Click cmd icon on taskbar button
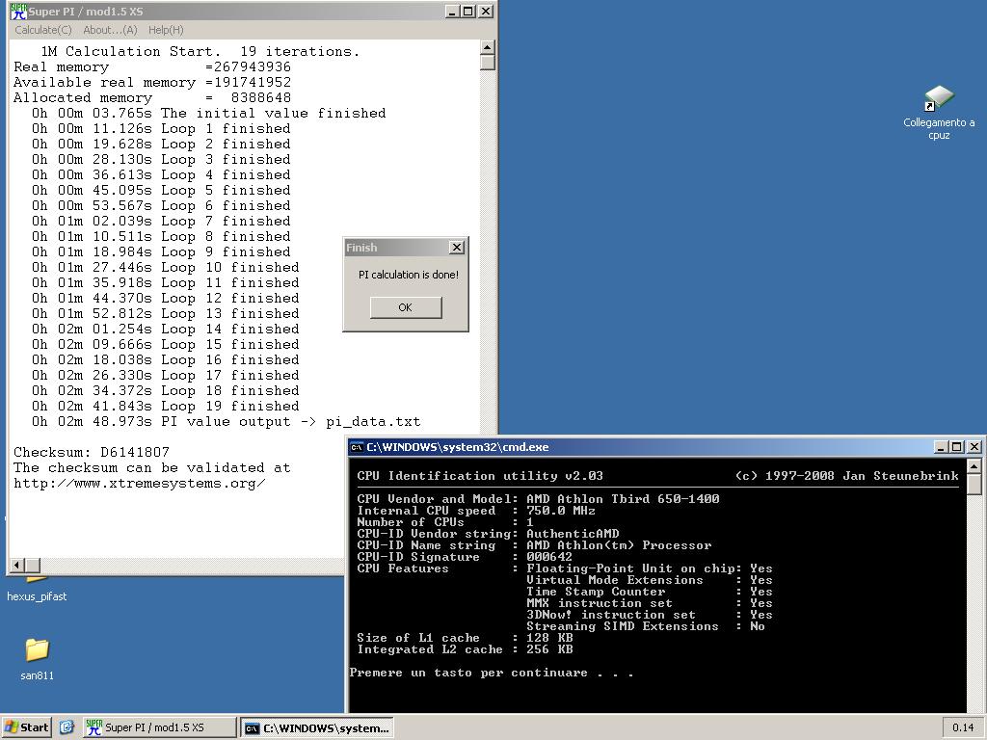 [x=252, y=728]
